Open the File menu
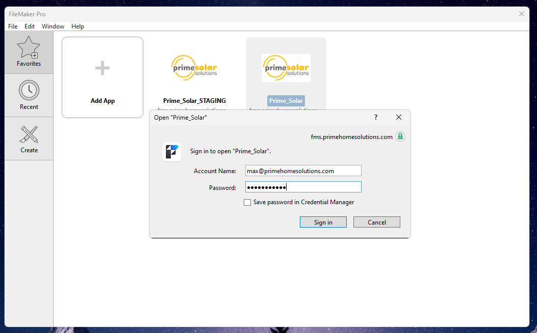 point(13,26)
